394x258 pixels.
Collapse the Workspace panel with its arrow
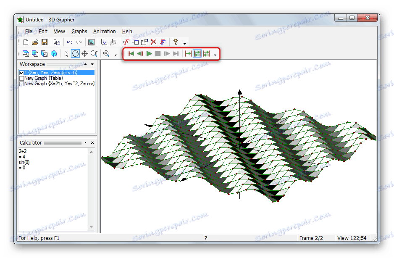[85, 64]
